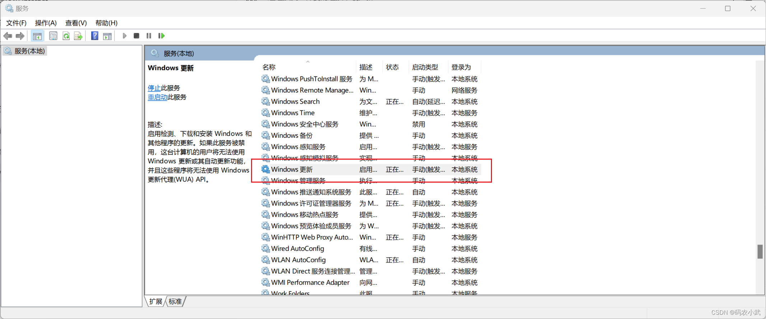Sort by the 登录为 column header
766x319 pixels.
tap(464, 67)
